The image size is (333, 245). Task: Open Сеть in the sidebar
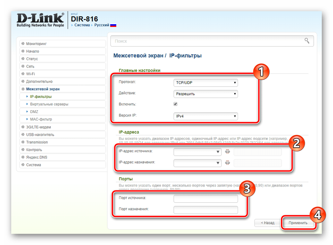pyautogui.click(x=63, y=66)
